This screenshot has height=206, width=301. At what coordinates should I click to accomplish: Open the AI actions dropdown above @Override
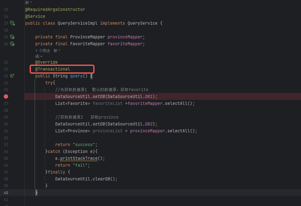coord(39,56)
